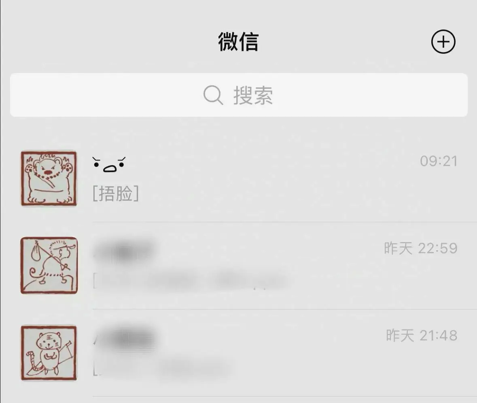Click the 昨天 22:59 timestamp
Image resolution: width=477 pixels, height=403 pixels.
(x=421, y=248)
